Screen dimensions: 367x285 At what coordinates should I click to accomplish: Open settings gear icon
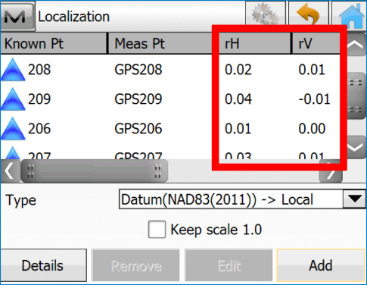[x=266, y=13]
